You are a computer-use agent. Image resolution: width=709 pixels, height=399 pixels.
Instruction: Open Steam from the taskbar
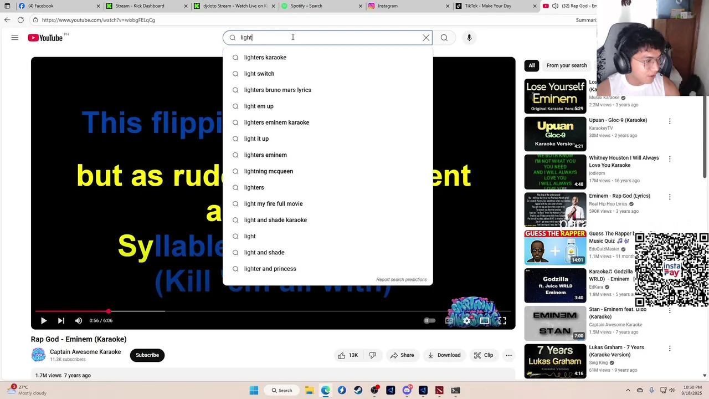coord(358,390)
